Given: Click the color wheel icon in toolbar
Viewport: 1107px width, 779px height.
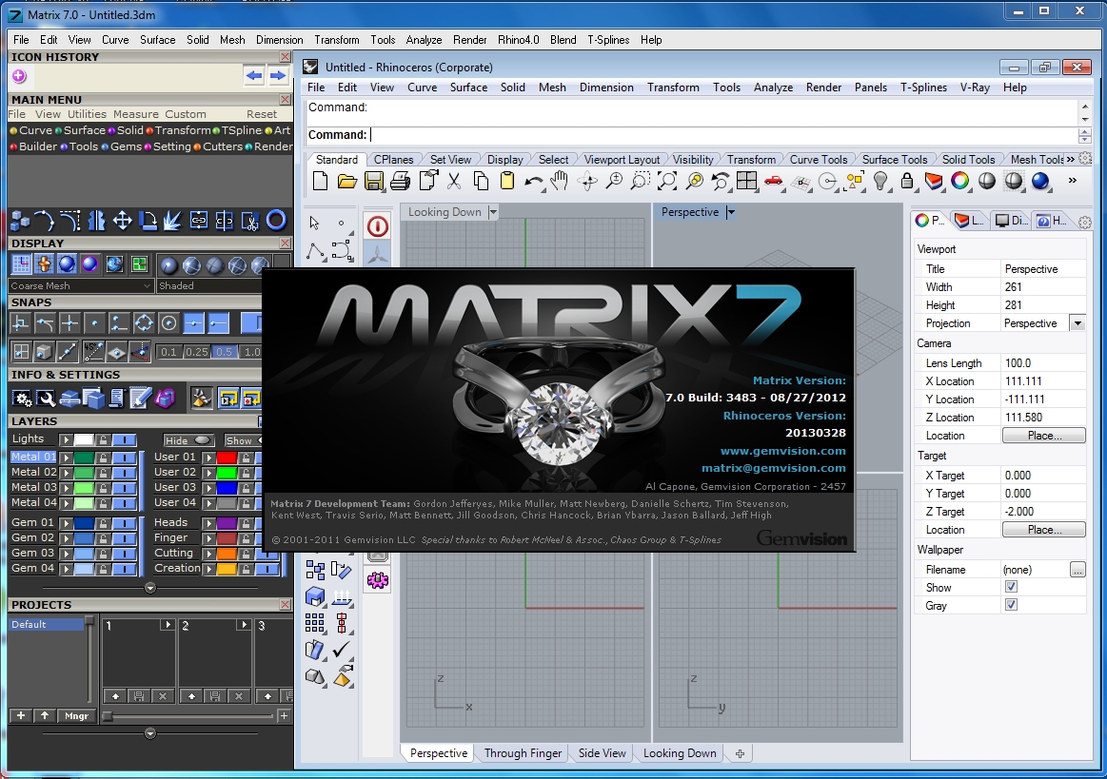Looking at the screenshot, I should click(x=960, y=182).
